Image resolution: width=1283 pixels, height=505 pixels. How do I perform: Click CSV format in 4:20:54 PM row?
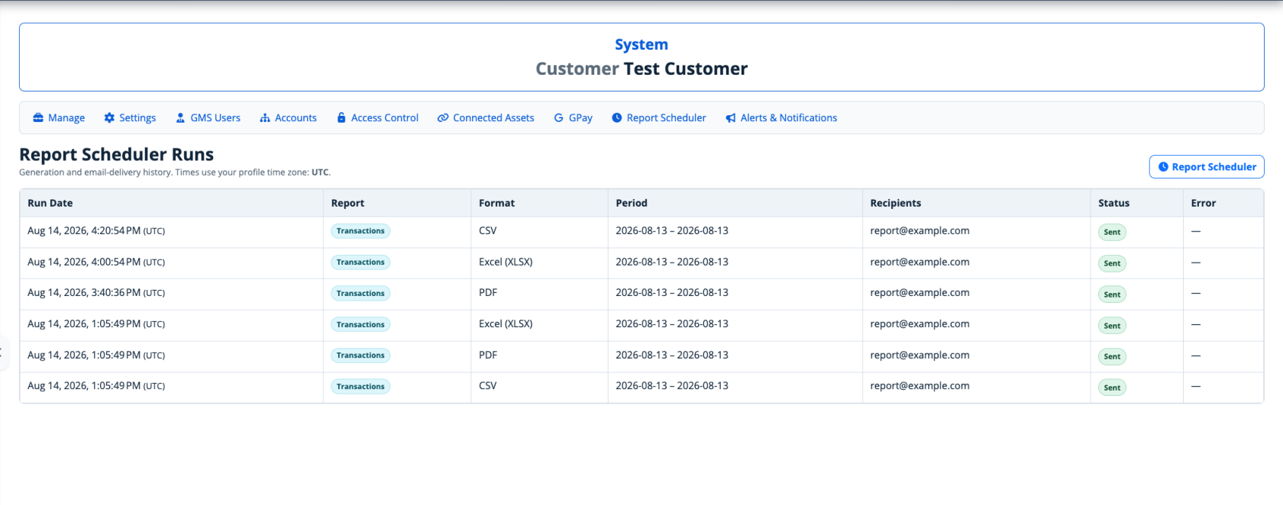[488, 231]
